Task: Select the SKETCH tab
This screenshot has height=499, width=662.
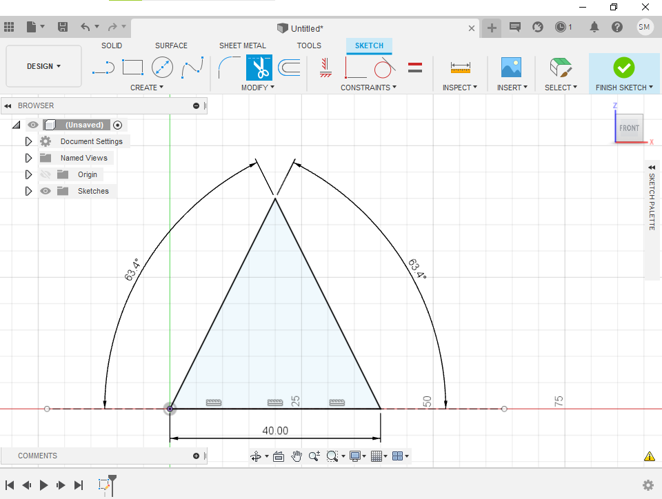Action: [x=369, y=45]
